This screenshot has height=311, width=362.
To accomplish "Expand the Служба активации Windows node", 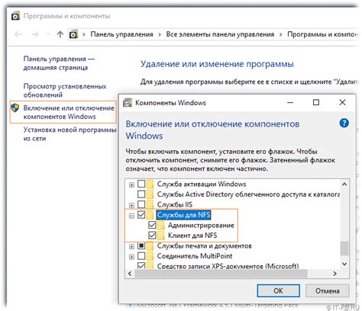I will coord(131,184).
